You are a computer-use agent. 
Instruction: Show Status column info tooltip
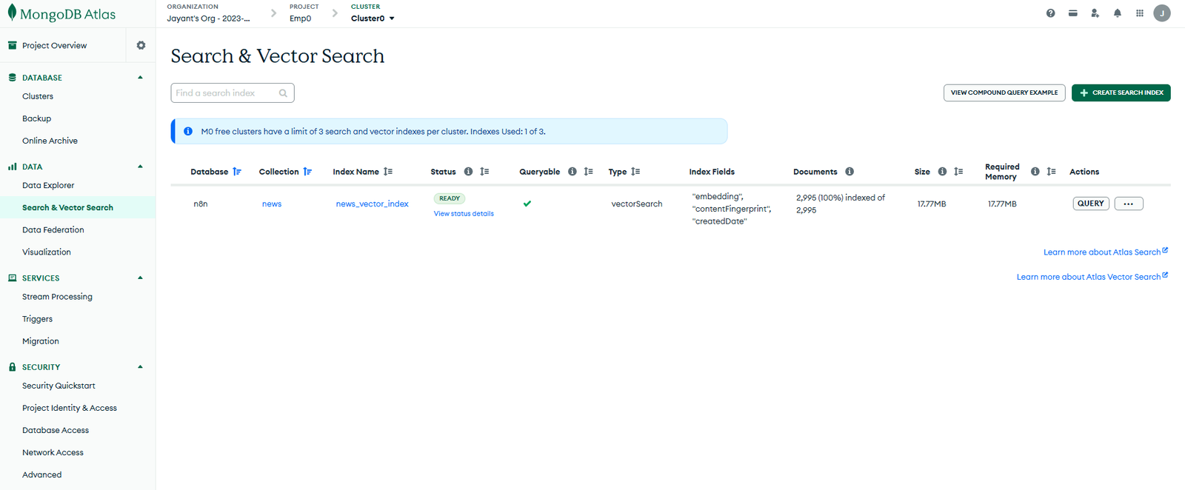click(x=468, y=172)
